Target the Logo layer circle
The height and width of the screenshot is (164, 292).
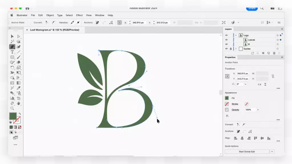pyautogui.click(x=277, y=35)
